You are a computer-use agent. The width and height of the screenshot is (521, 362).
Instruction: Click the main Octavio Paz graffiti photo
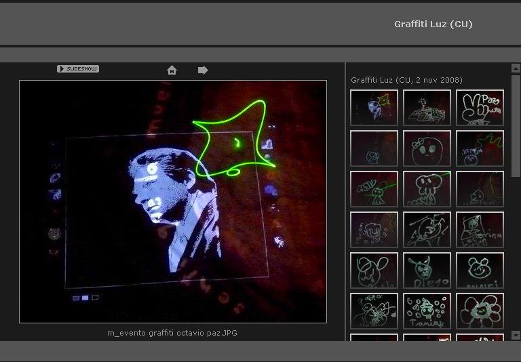[173, 201]
